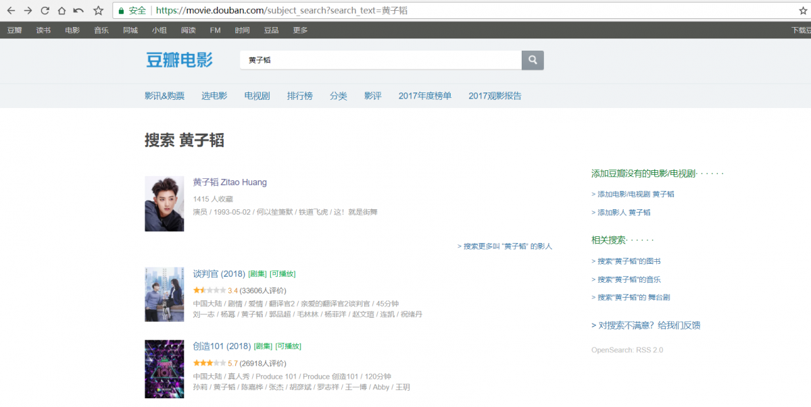Go to the 排行榜 tab
The image size is (811, 407).
point(300,96)
